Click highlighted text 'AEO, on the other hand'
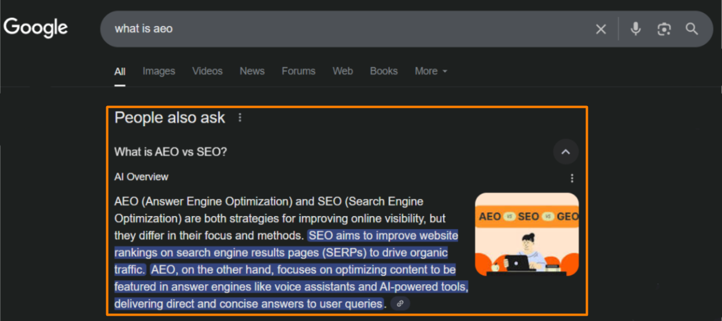722x321 pixels. pos(211,270)
